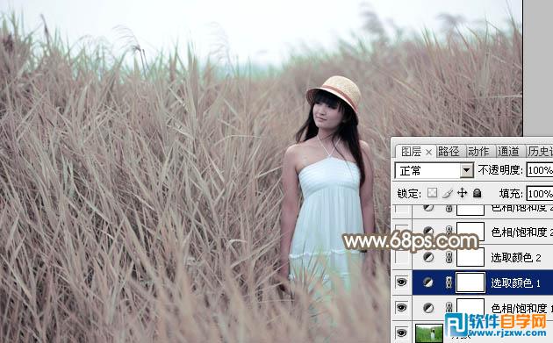Open the 动作 tab

478,152
